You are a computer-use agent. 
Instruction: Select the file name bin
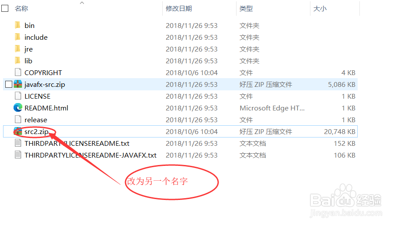click(x=29, y=25)
